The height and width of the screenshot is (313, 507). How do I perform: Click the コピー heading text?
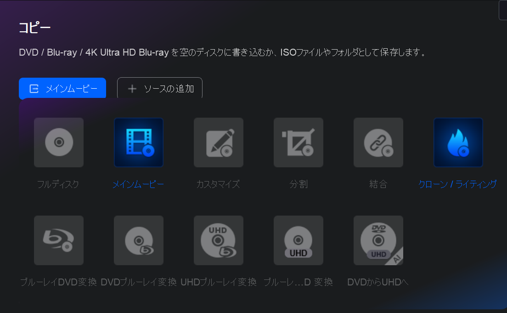(x=34, y=28)
